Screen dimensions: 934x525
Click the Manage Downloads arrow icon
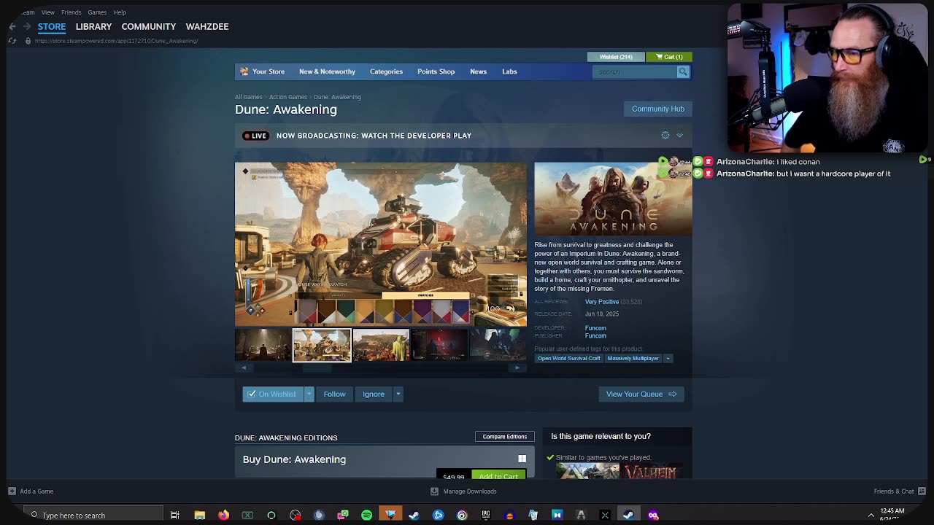coord(435,491)
